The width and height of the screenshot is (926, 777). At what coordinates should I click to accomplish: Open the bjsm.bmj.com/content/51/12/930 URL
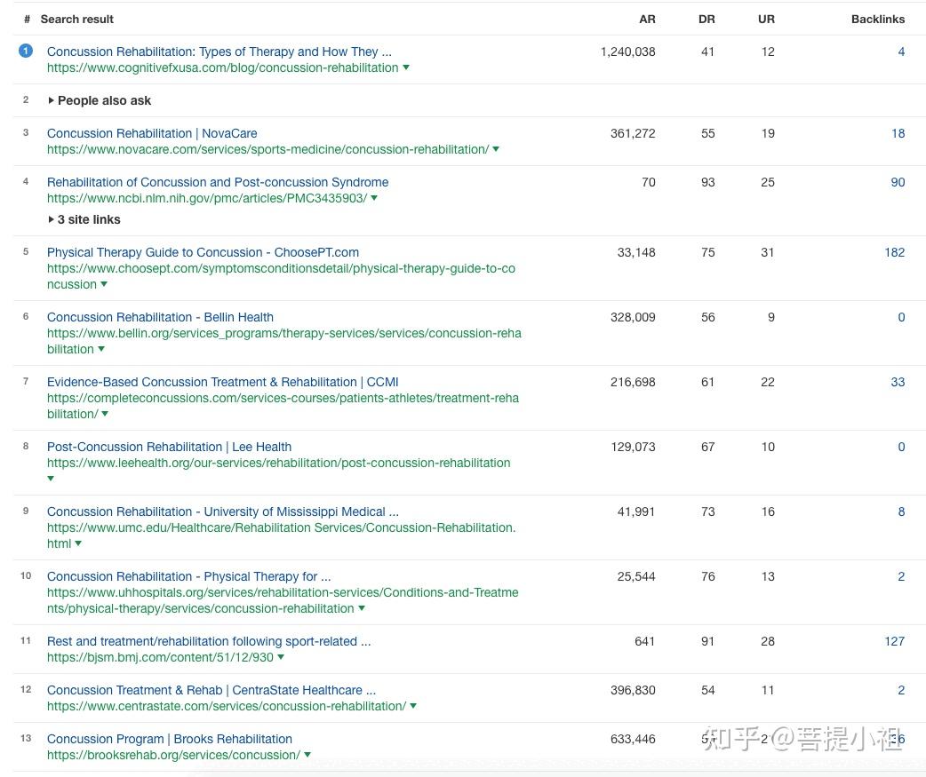coord(161,658)
